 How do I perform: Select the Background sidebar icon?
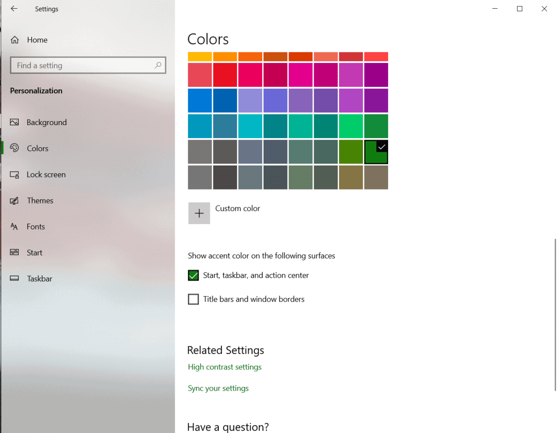(x=15, y=122)
